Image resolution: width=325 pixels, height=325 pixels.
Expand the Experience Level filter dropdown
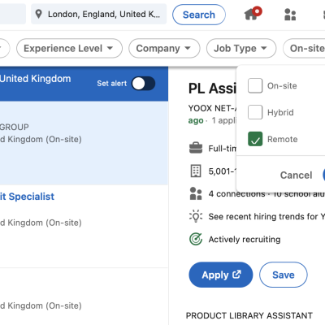coord(69,48)
